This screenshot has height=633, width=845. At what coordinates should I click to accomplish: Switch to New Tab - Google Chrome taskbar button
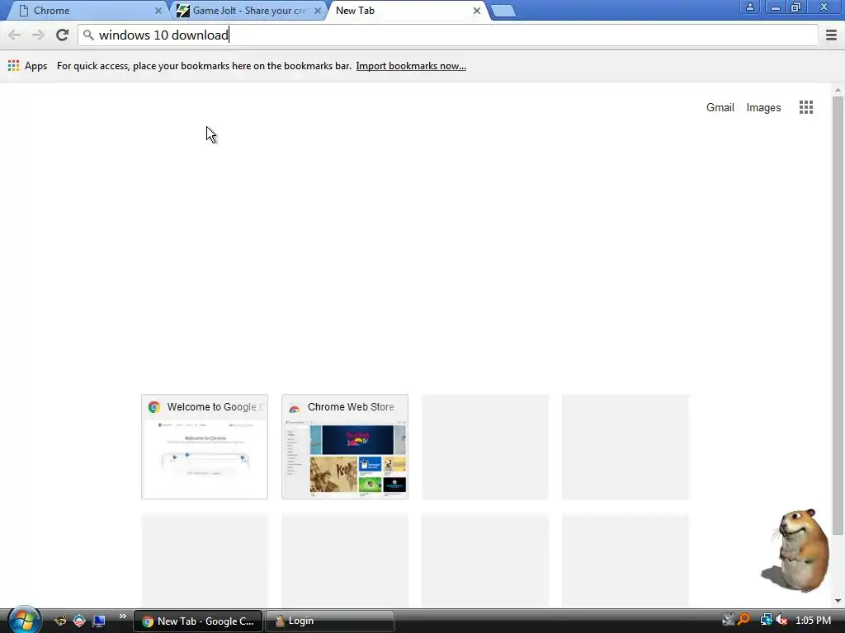click(x=198, y=621)
